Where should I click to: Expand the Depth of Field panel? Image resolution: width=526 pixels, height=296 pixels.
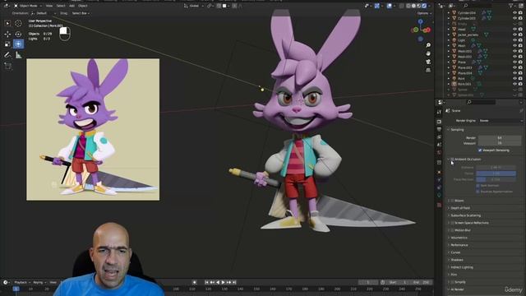[460, 208]
